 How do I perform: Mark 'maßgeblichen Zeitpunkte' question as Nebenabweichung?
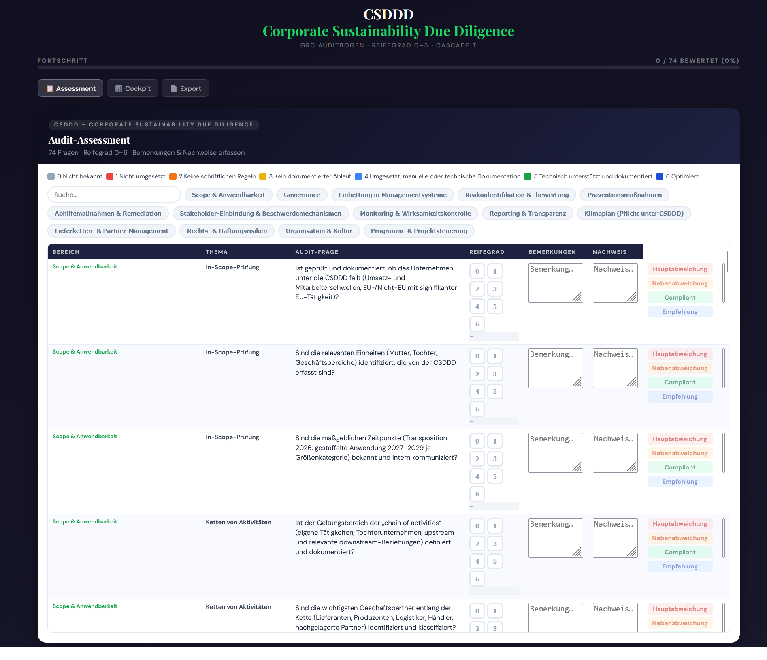(x=680, y=453)
